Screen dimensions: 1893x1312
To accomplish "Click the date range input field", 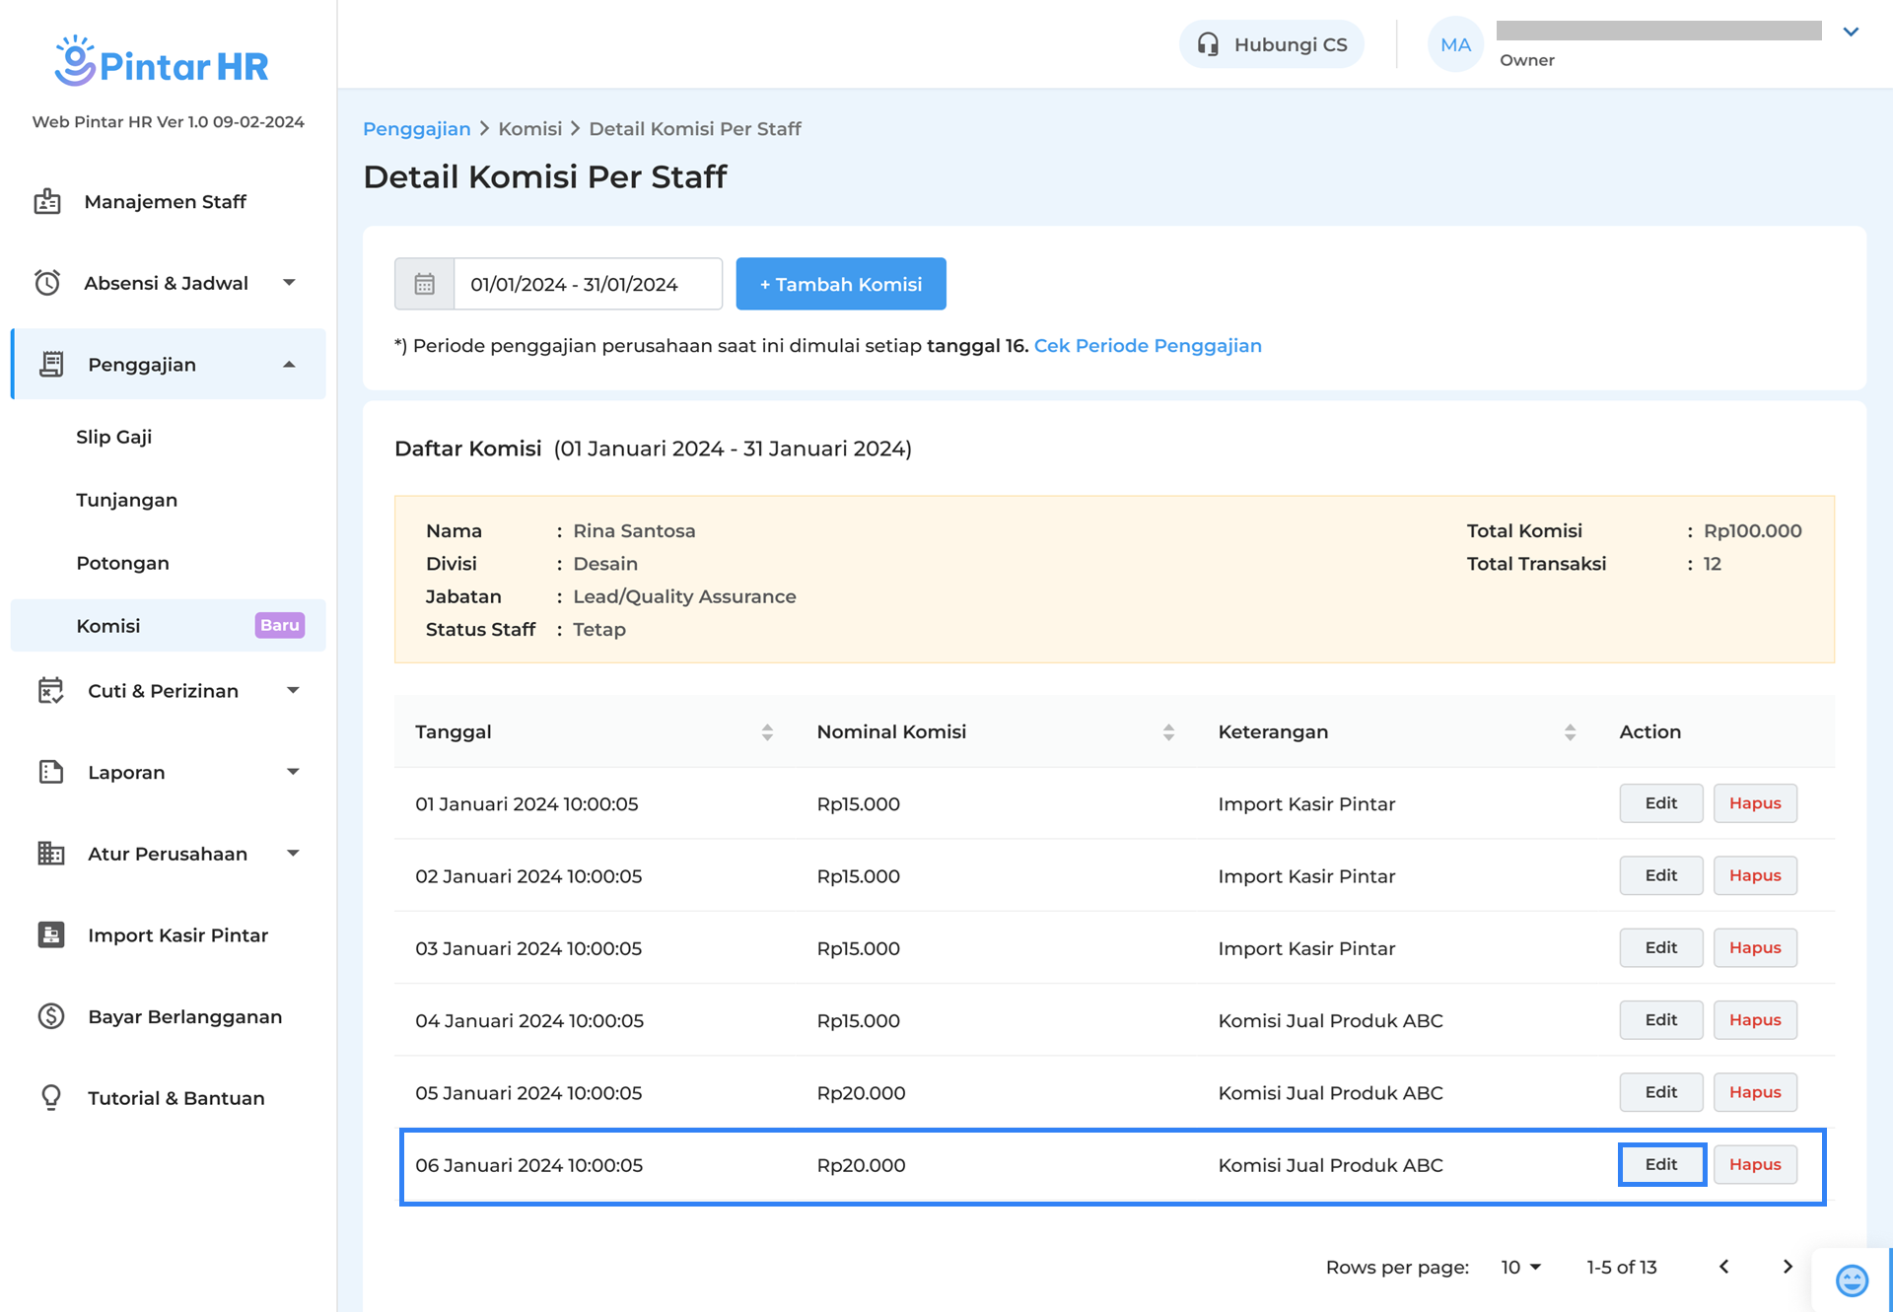I will point(588,284).
